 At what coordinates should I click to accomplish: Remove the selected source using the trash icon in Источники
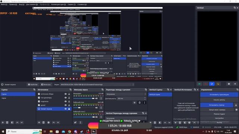point(43,122)
